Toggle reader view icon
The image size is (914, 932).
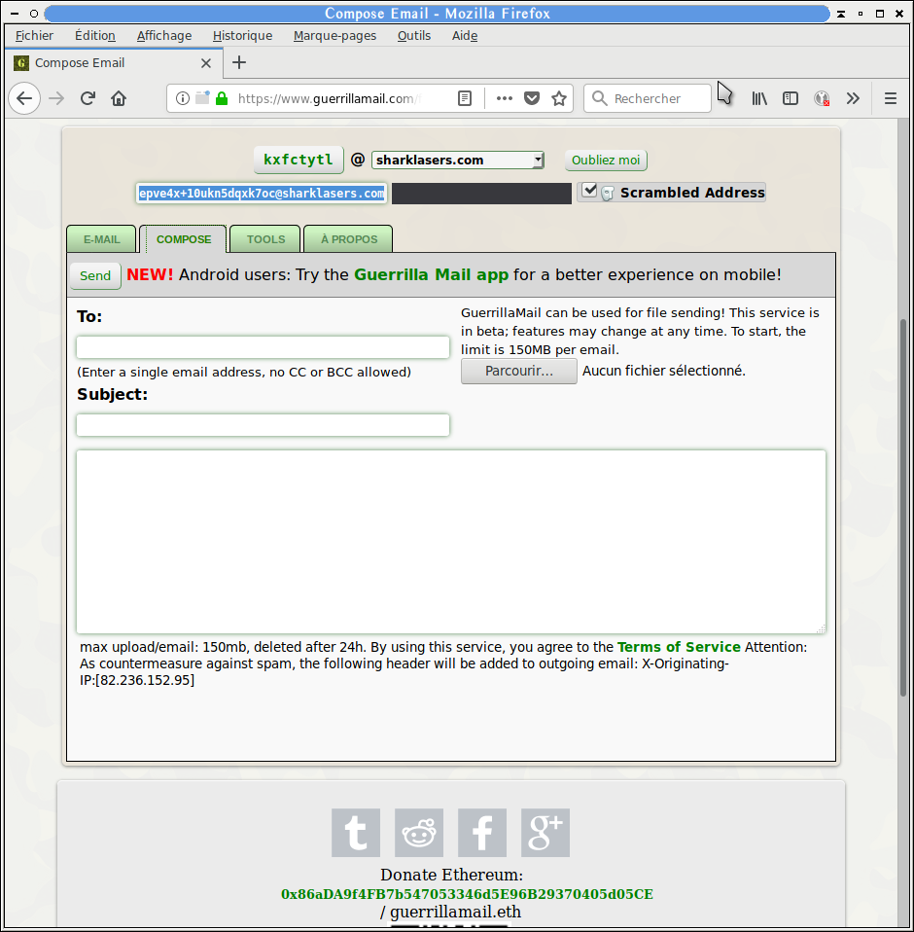point(465,98)
